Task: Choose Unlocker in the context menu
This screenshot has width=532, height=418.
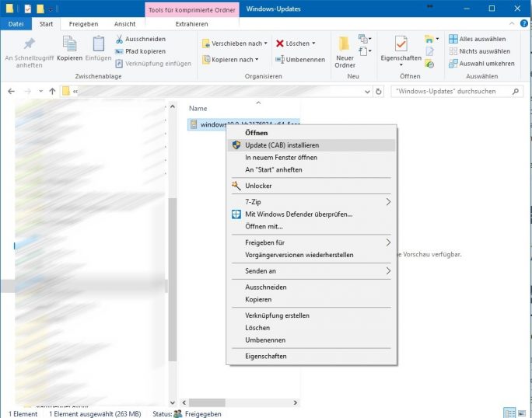Action: pyautogui.click(x=311, y=186)
